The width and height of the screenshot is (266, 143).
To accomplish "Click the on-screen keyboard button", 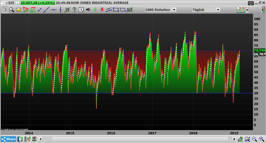I will pos(251,3).
